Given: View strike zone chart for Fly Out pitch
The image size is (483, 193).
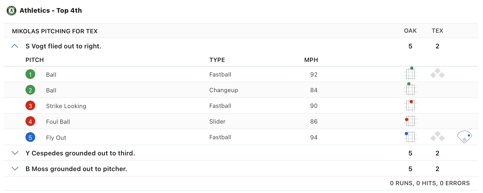Looking at the screenshot, I should pos(410,137).
